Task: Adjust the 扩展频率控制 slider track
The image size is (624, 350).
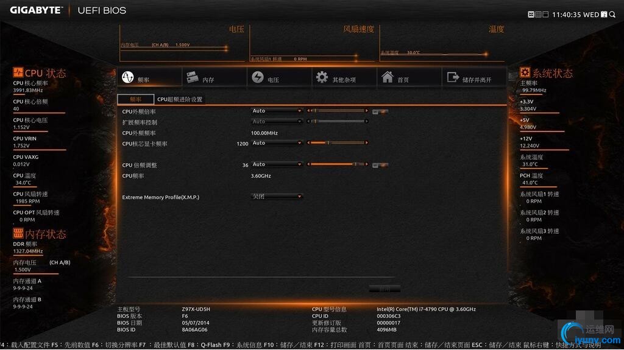Action: coord(338,121)
